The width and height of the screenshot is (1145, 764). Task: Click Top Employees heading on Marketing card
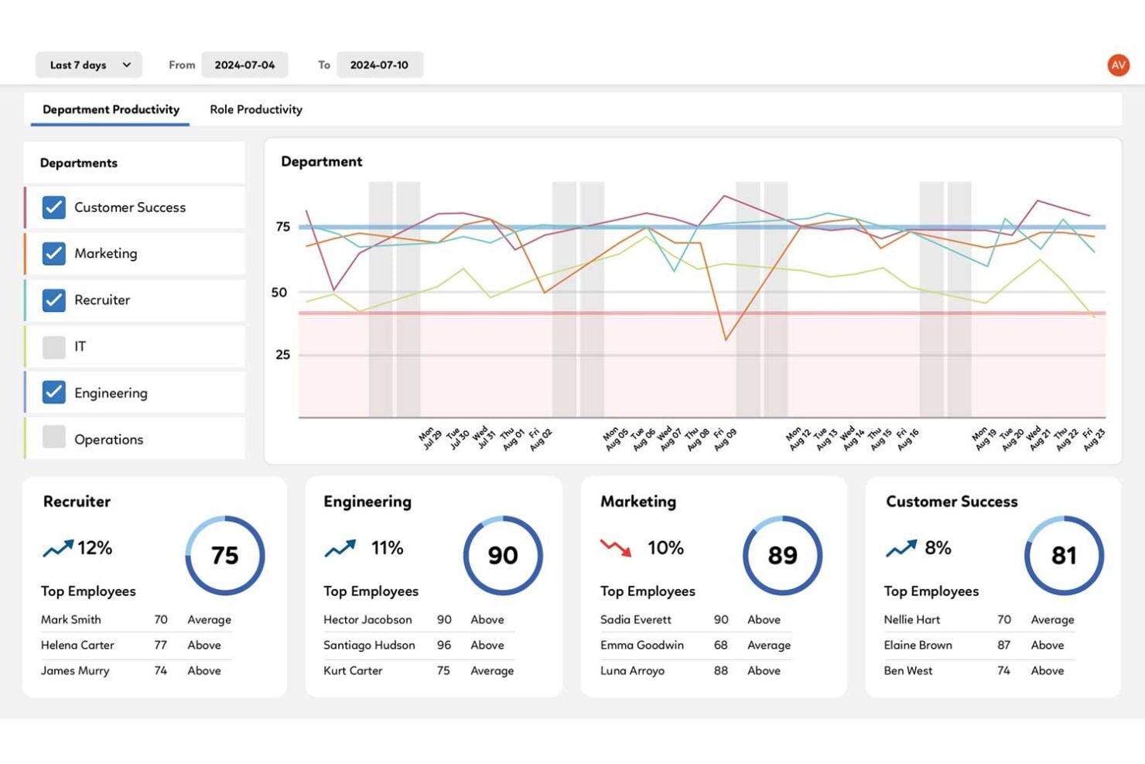[648, 591]
